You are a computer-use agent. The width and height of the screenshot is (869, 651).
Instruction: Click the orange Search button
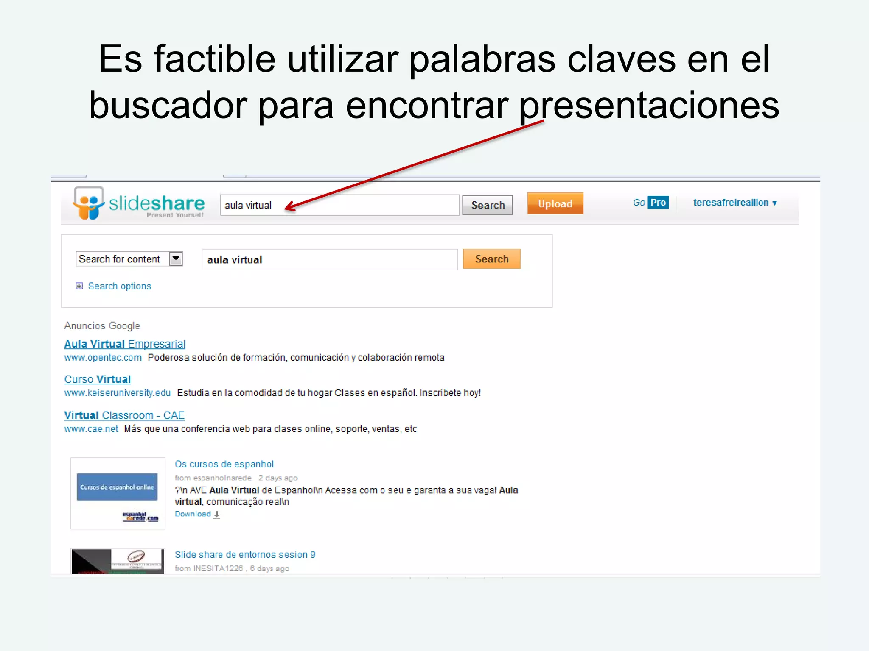click(491, 259)
